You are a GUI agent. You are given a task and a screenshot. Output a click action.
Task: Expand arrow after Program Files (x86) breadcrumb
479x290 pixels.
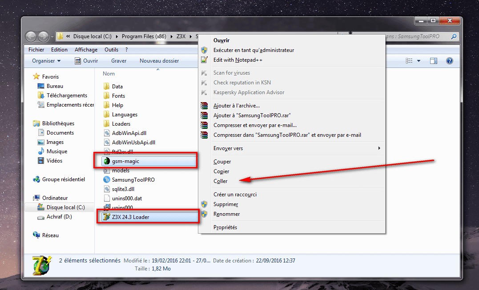click(171, 36)
